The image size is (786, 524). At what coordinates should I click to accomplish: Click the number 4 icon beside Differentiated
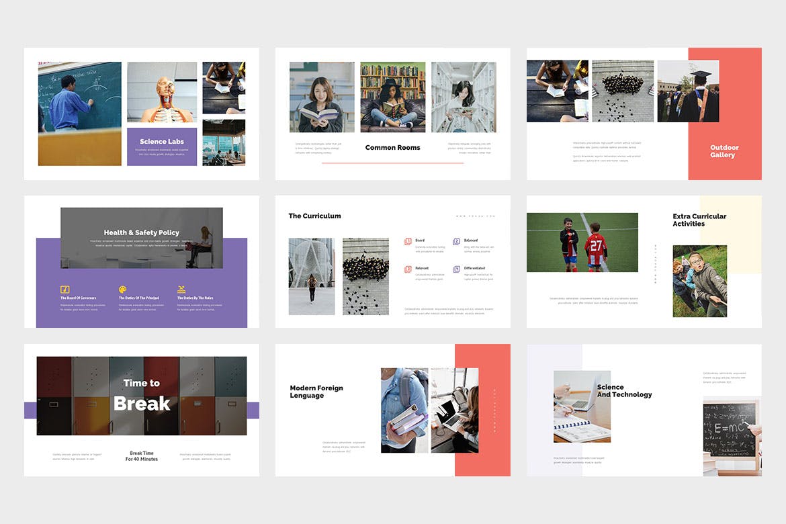pyautogui.click(x=456, y=269)
